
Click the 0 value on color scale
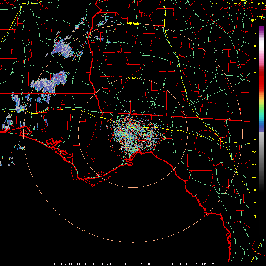pos(255,125)
